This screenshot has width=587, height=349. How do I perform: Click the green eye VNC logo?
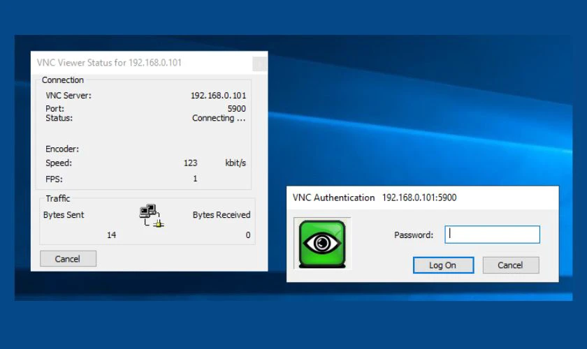pyautogui.click(x=322, y=244)
